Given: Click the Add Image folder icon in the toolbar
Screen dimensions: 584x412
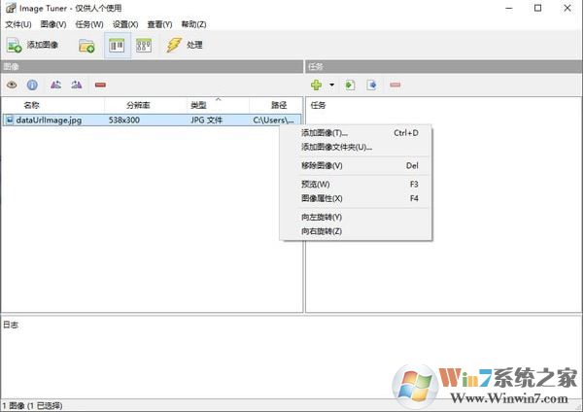Looking at the screenshot, I should [x=86, y=46].
